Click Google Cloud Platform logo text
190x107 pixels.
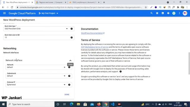click(22, 13)
